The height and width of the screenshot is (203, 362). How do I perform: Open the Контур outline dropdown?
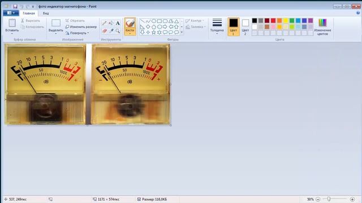tap(195, 21)
